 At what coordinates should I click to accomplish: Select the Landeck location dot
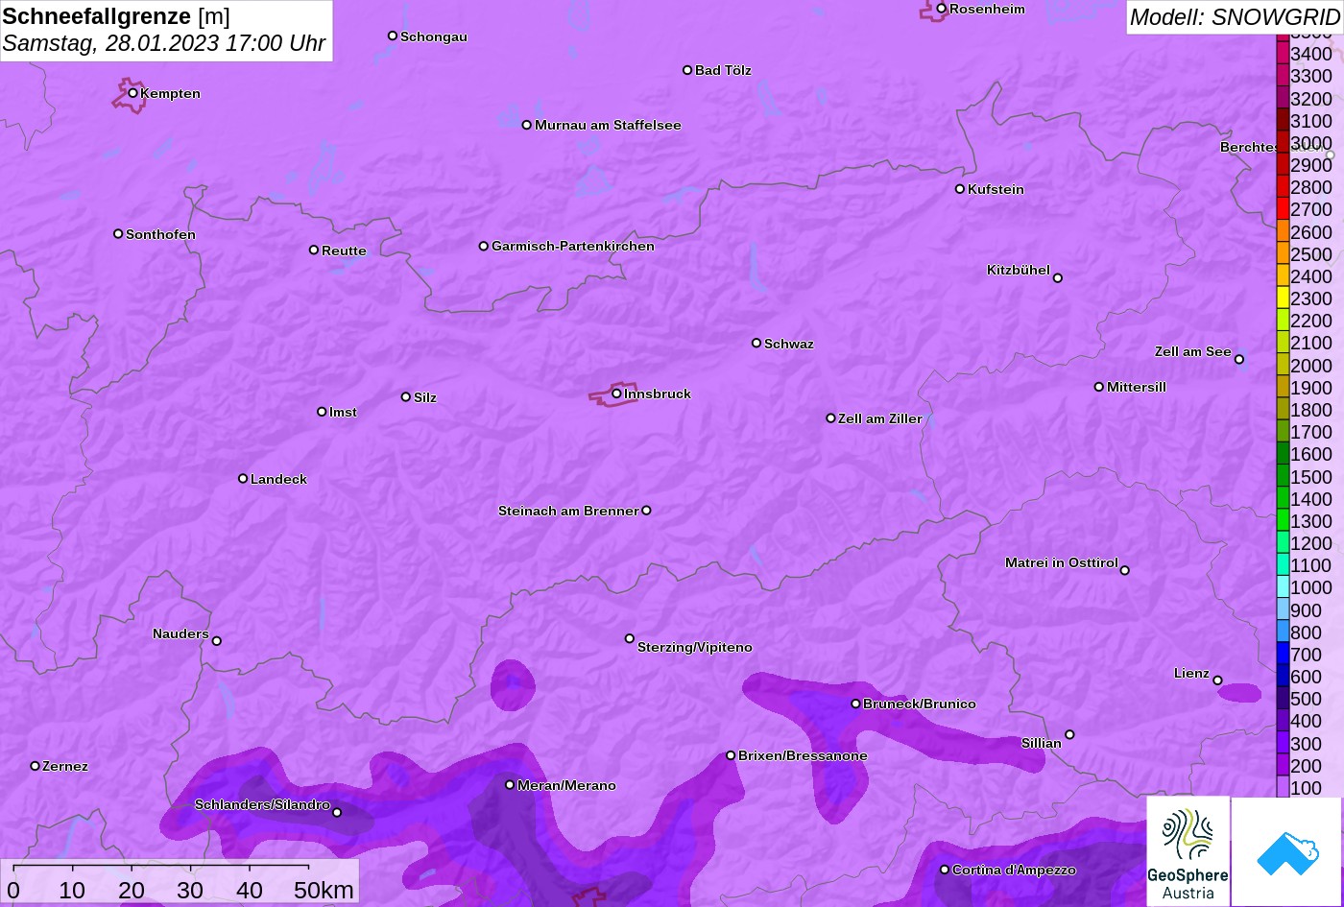[243, 479]
